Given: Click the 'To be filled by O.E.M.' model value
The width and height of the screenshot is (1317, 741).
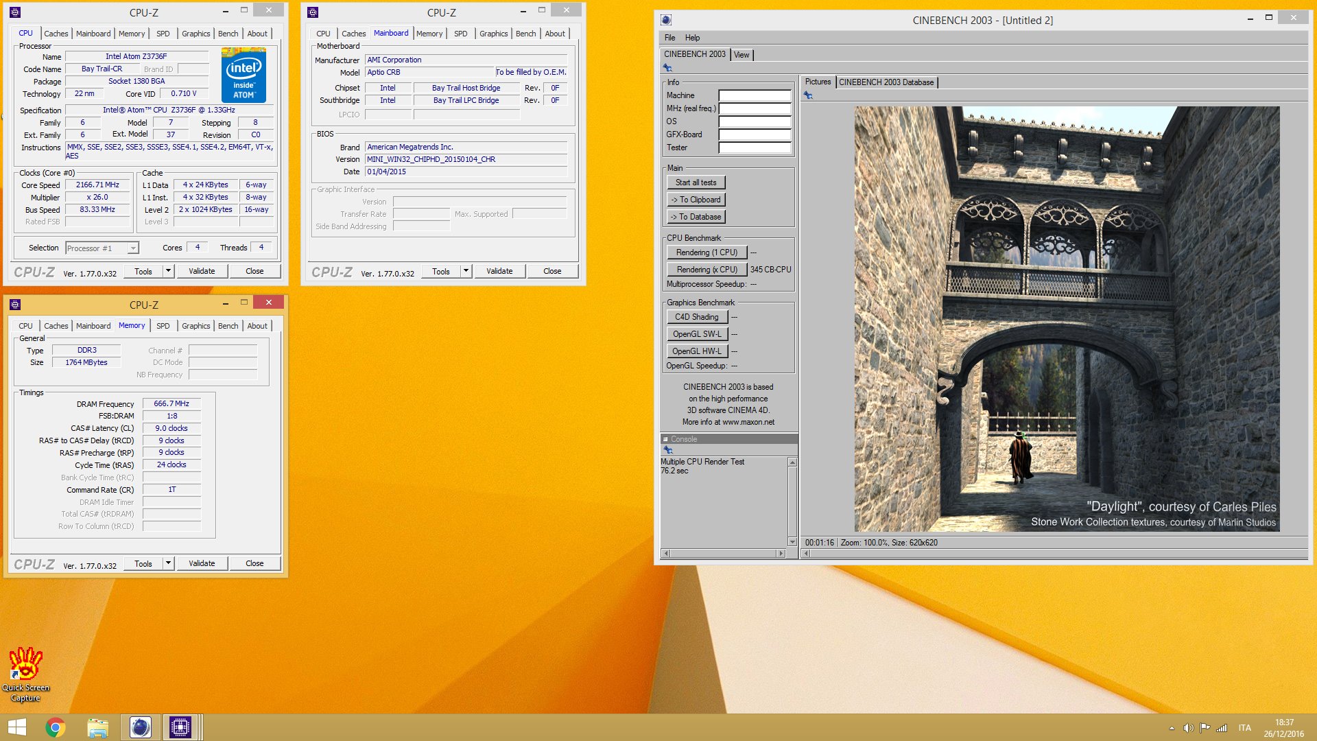Looking at the screenshot, I should coord(531,72).
